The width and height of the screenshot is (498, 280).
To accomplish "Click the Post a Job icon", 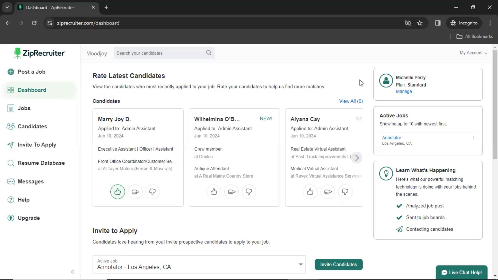I will click(11, 72).
